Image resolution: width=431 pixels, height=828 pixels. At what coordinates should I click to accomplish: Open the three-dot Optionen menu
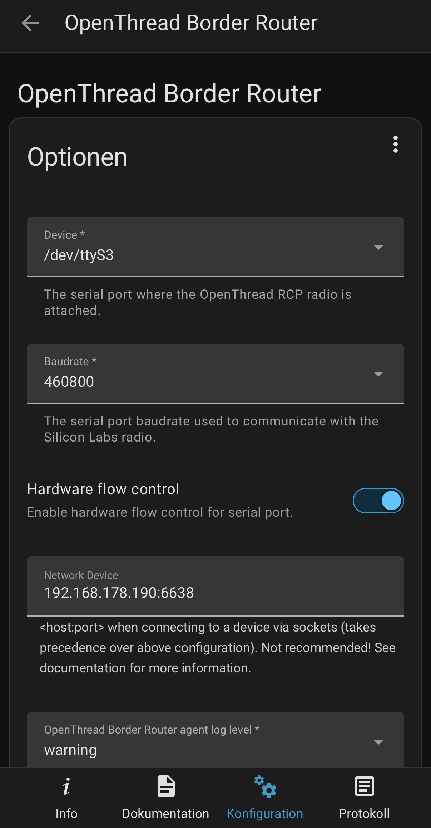click(x=395, y=144)
